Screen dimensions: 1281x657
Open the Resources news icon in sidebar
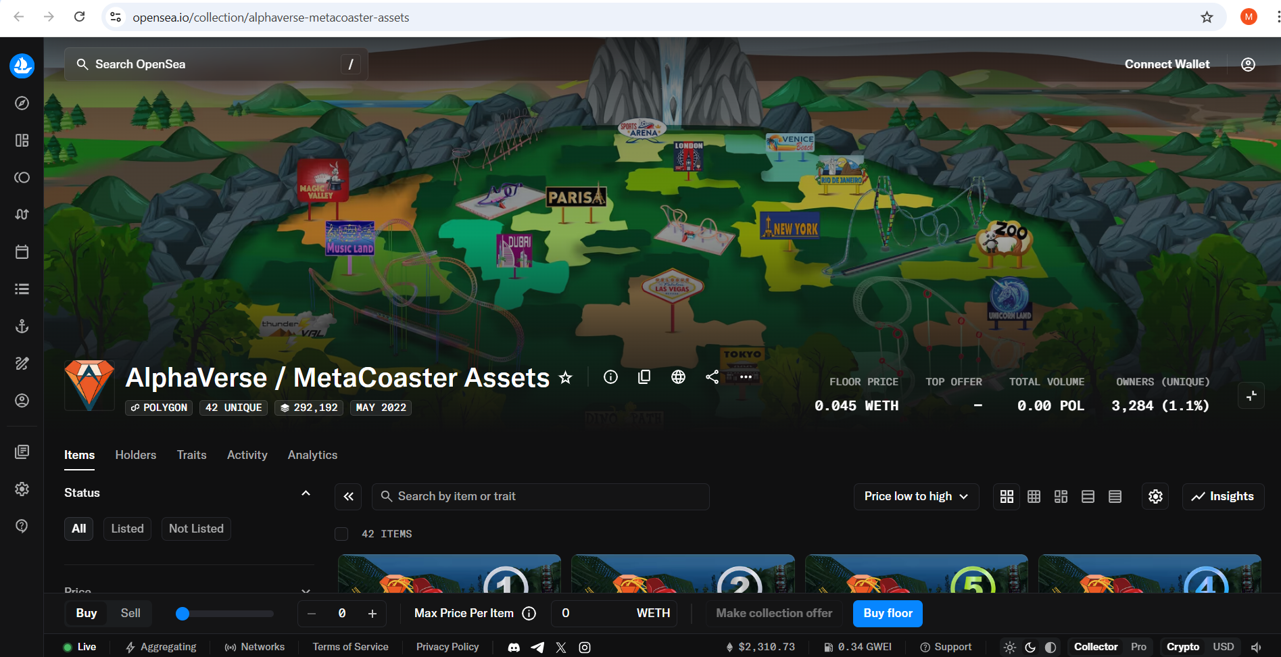click(22, 452)
